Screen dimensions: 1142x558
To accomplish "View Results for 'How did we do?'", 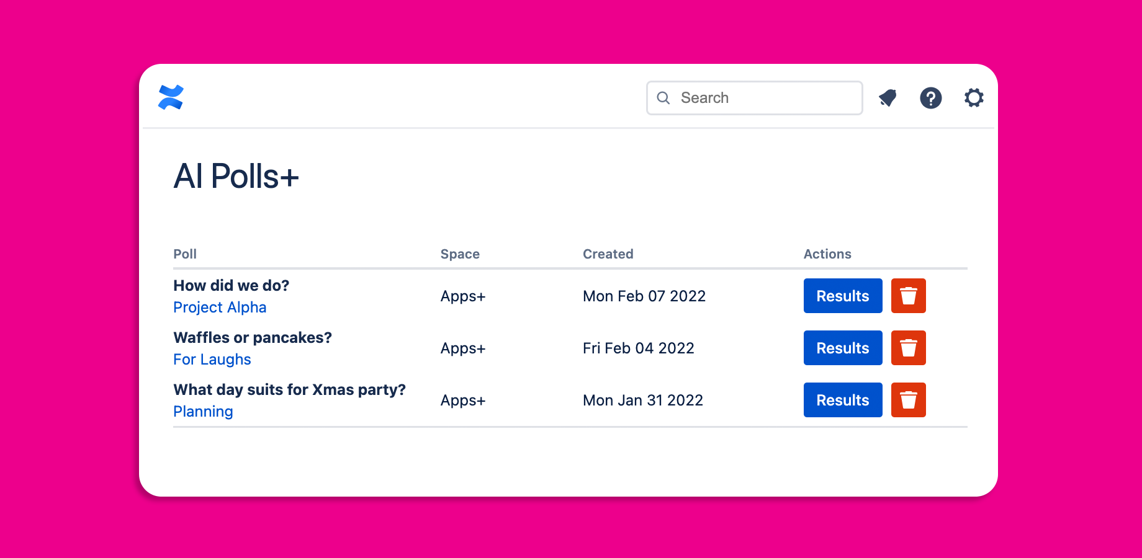I will (842, 296).
